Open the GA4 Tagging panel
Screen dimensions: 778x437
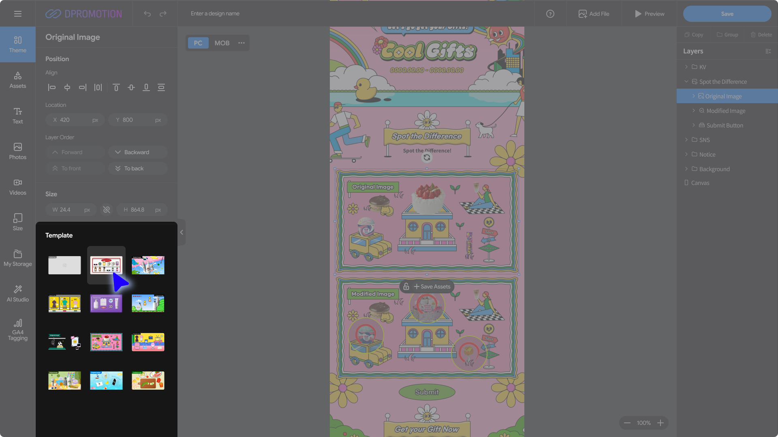[17, 329]
